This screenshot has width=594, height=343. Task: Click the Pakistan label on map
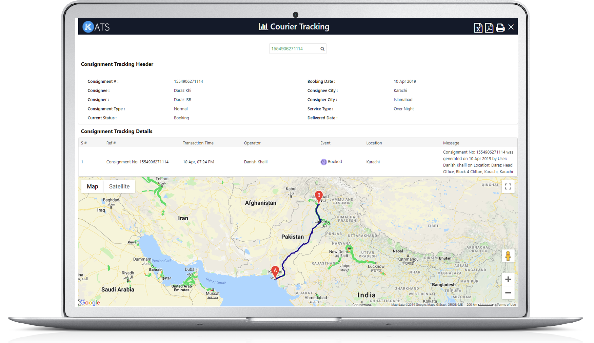(293, 237)
